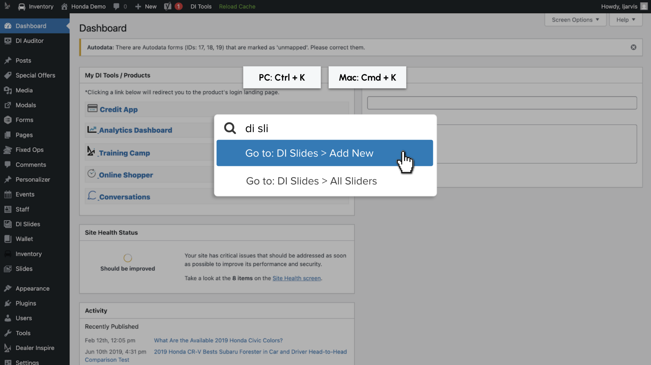
Task: Click the Posts pushpin icon
Action: click(8, 60)
